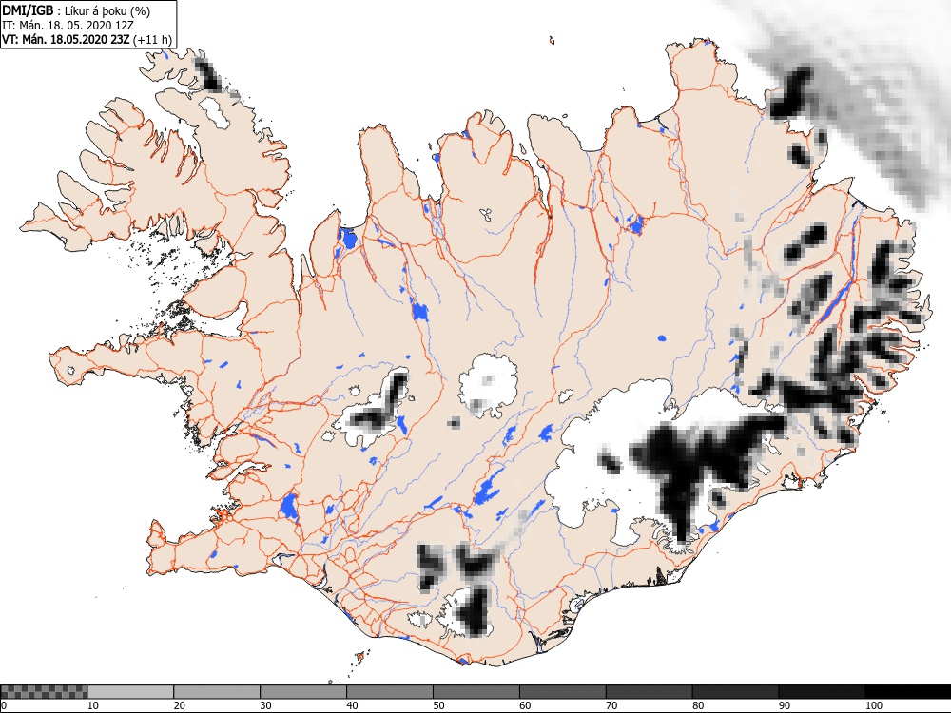Screen dimensions: 951x713
Task: Select the 30–40 legend swatch
Action: click(x=303, y=692)
